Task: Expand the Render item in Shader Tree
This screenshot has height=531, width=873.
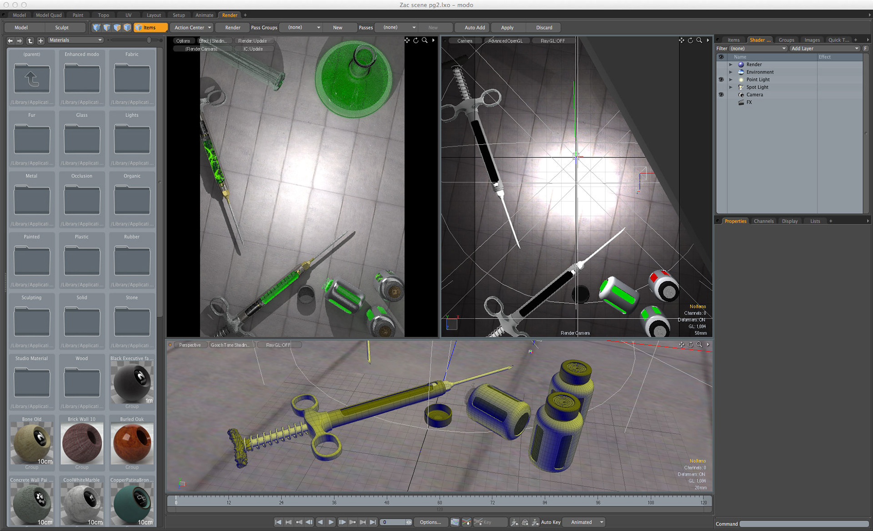Action: (x=731, y=65)
